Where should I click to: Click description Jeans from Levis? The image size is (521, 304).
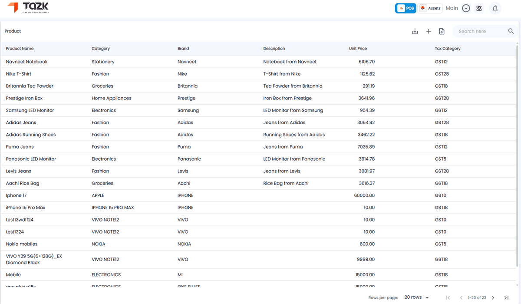coord(282,171)
